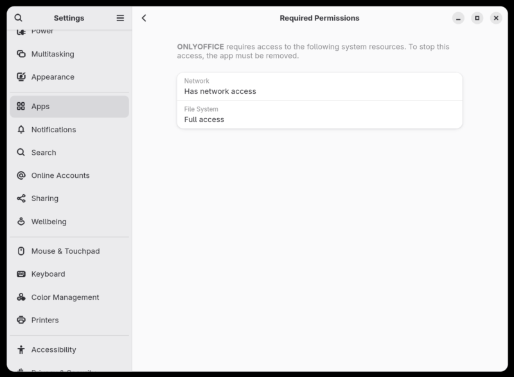Open the Network permission row
This screenshot has width=514, height=377.
coord(319,85)
